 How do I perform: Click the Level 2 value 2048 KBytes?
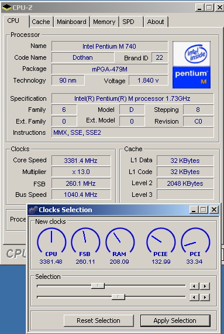tap(185, 183)
